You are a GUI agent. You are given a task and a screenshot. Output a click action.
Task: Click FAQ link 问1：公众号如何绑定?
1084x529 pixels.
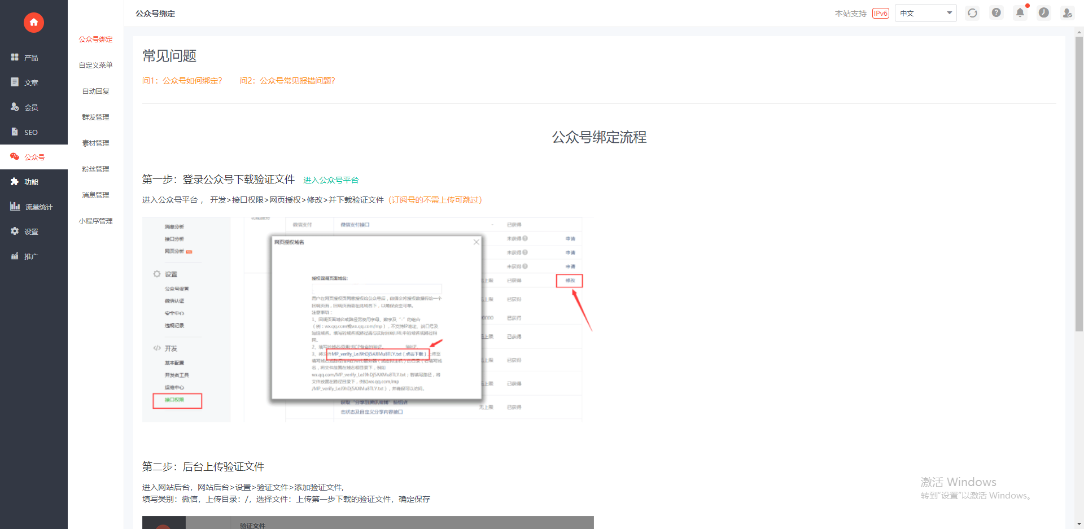click(182, 81)
